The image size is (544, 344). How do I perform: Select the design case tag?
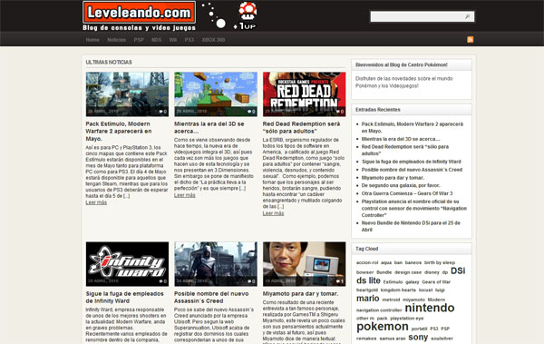[x=408, y=272]
